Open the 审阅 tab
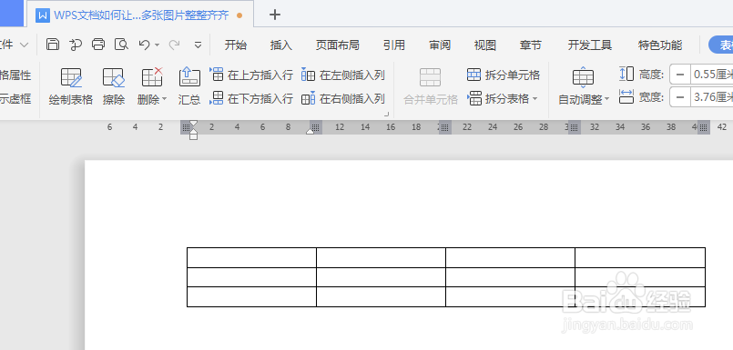 pos(440,45)
